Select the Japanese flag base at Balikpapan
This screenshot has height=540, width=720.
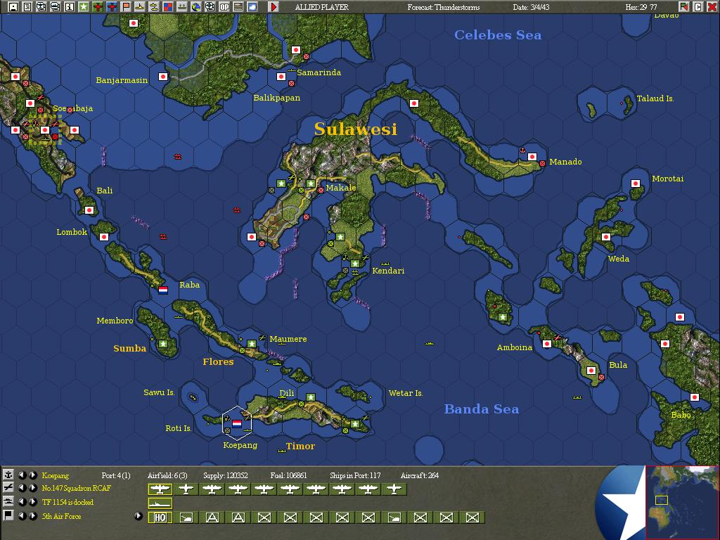[x=281, y=77]
